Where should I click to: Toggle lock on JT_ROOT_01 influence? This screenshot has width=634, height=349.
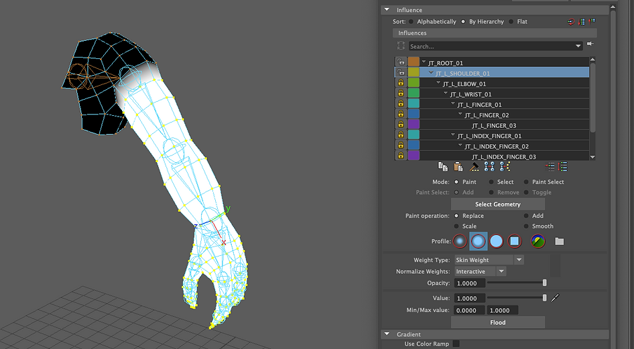[401, 62]
